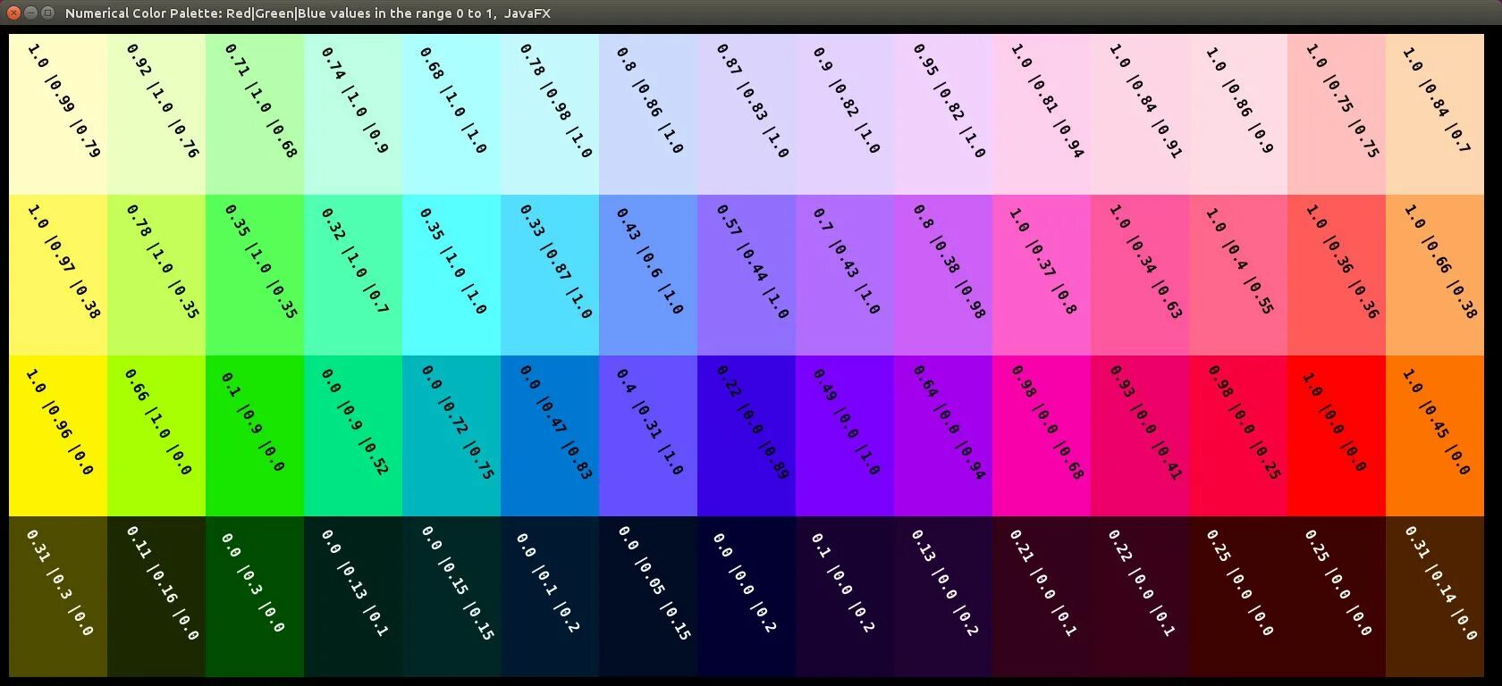Choose the 0.1 |0.9 |0.0 swatch
This screenshot has width=1502, height=686.
[255, 436]
